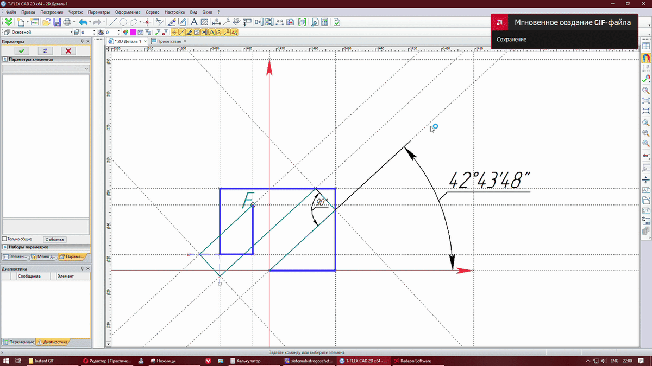
Task: Select the linear Dimension tool icon
Action: 217,22
